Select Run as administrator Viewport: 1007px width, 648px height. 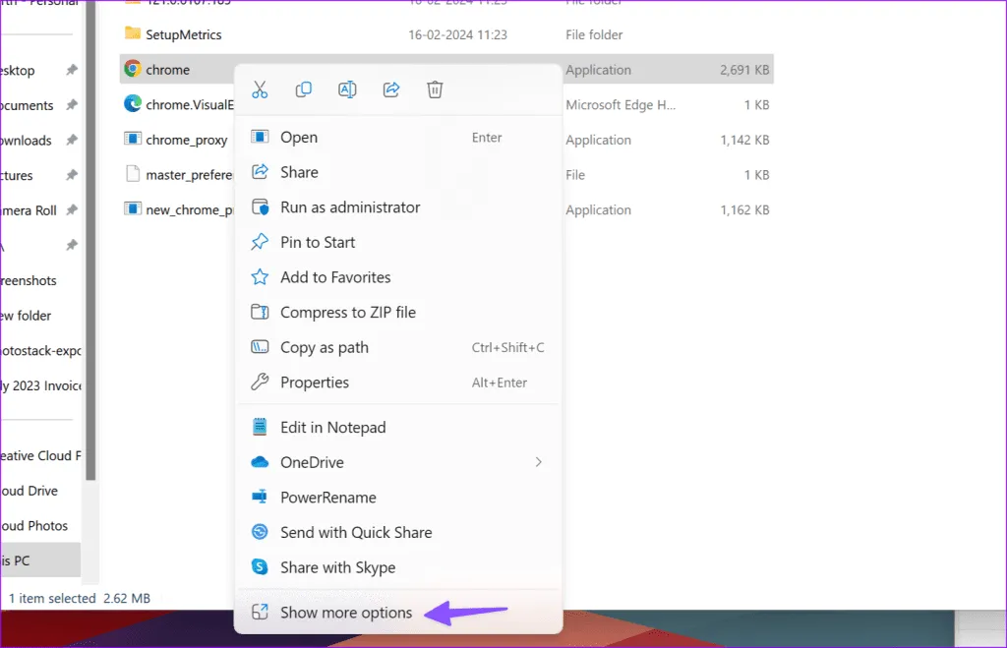tap(349, 207)
